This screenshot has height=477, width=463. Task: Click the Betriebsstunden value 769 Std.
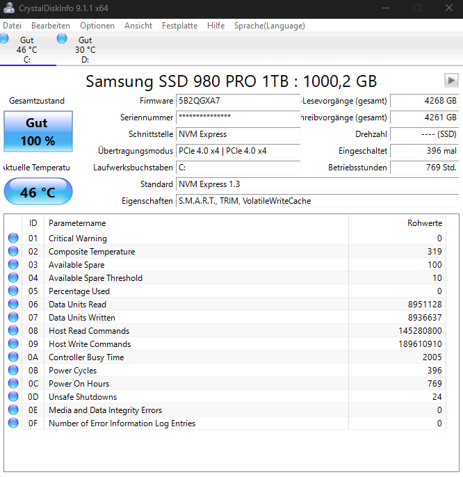click(x=424, y=168)
